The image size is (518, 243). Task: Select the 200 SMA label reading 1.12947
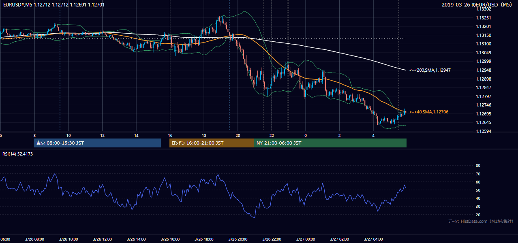(x=430, y=70)
